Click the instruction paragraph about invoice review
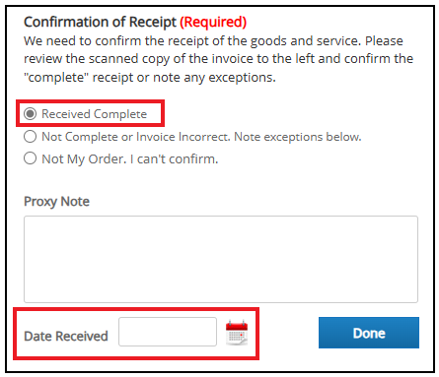Viewport: 439px width, 377px height. (x=218, y=59)
